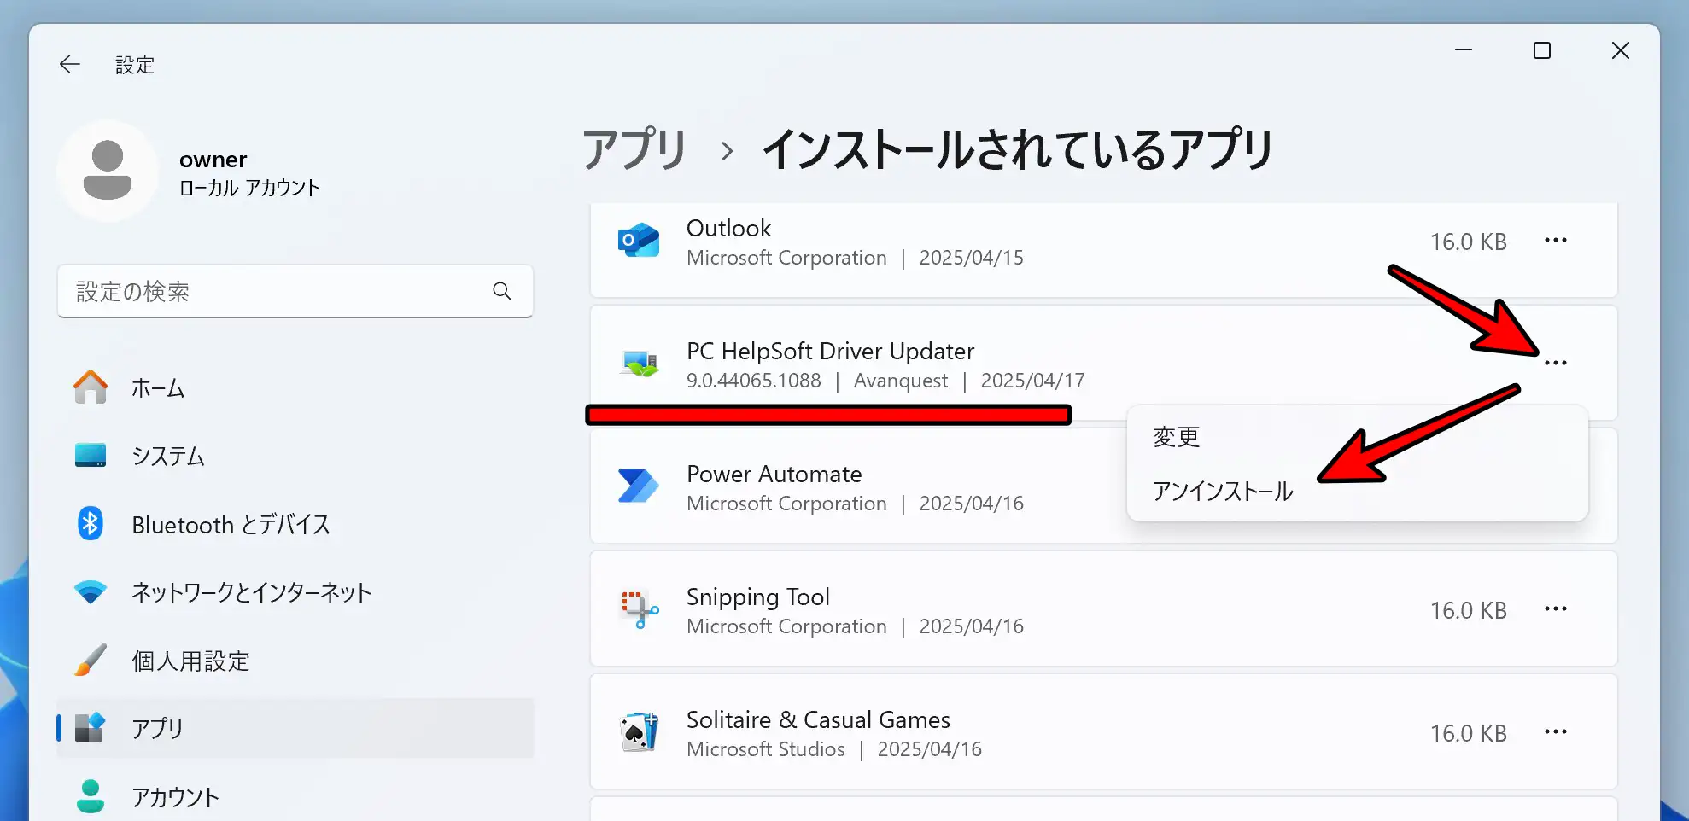
Task: Click Solitaire's 16.0 KB size
Action: [1468, 733]
